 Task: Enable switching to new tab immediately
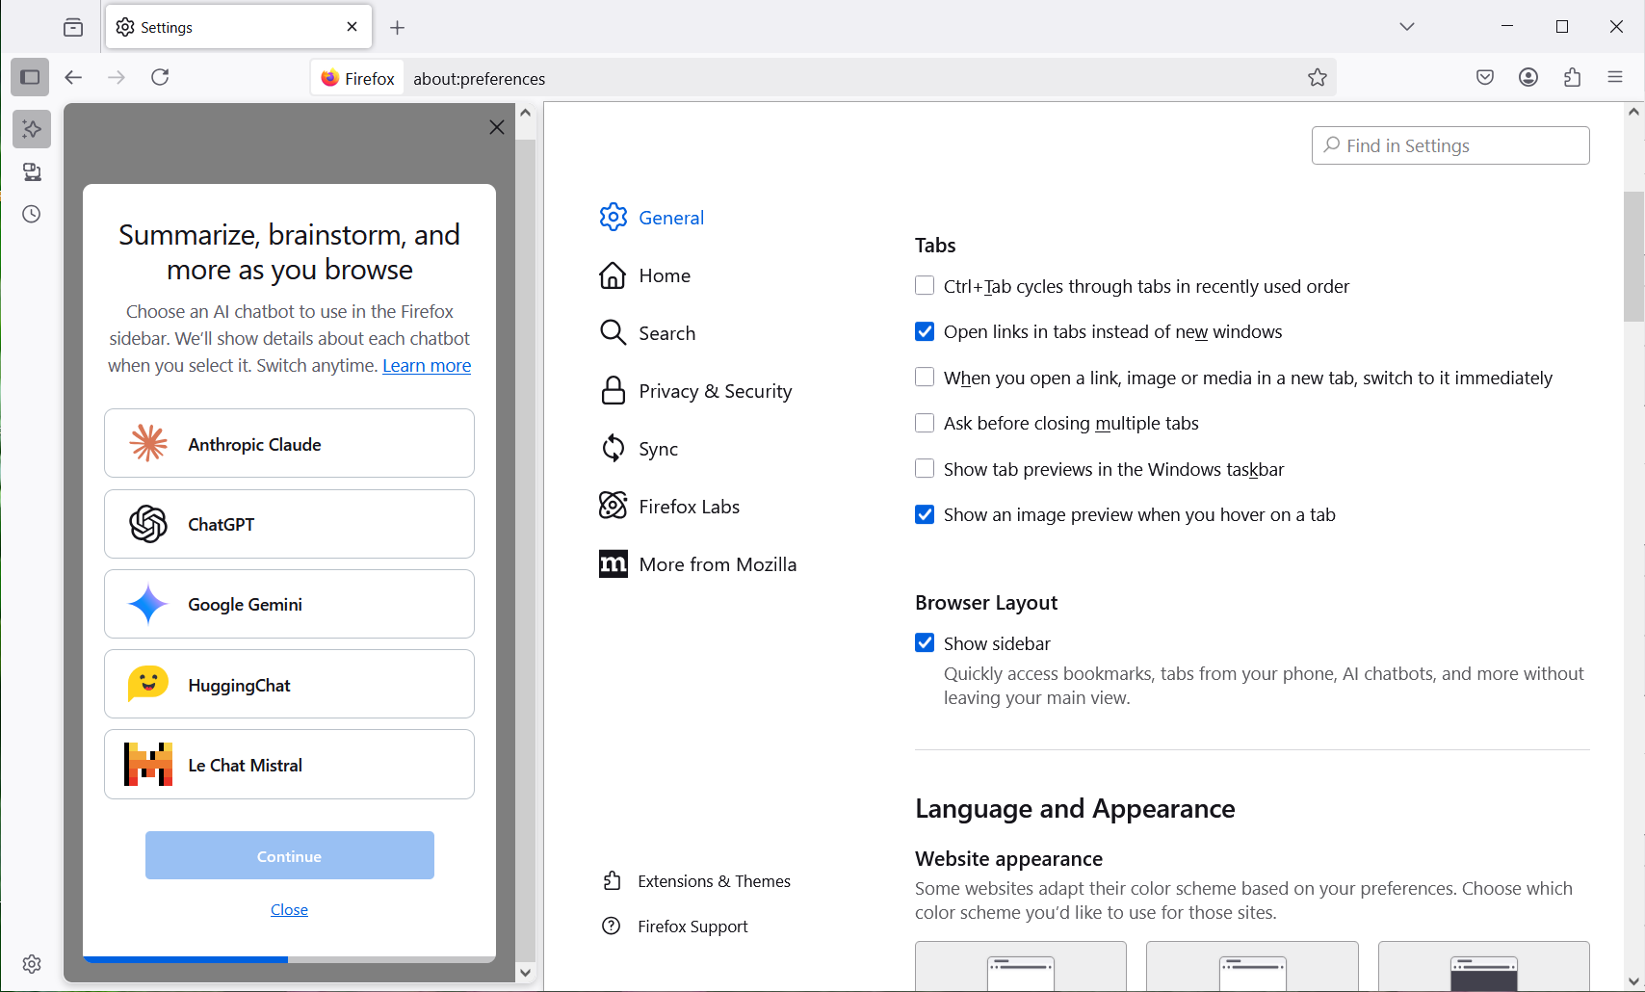click(925, 378)
